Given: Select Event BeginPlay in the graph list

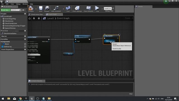Looking at the screenshot, I should pos(10,19).
